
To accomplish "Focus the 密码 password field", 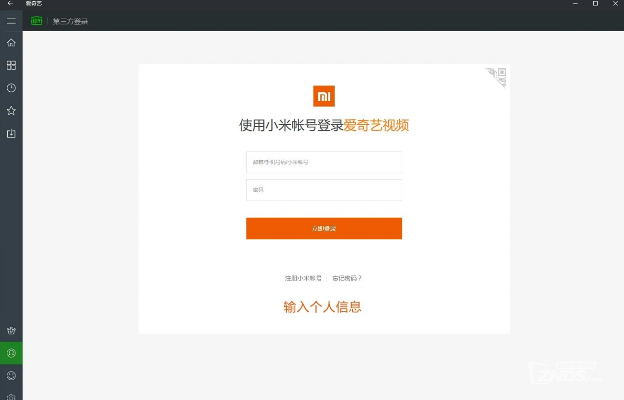I will [324, 190].
